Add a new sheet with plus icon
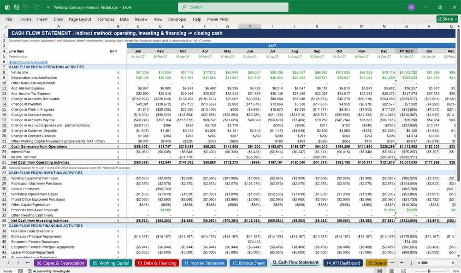This screenshot has width=461, height=273. (x=402, y=263)
